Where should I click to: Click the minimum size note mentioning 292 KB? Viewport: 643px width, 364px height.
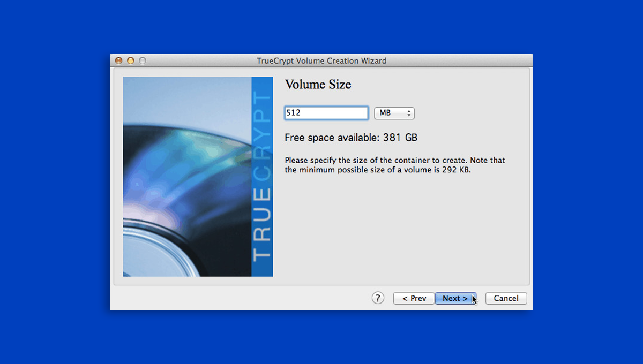click(x=395, y=165)
